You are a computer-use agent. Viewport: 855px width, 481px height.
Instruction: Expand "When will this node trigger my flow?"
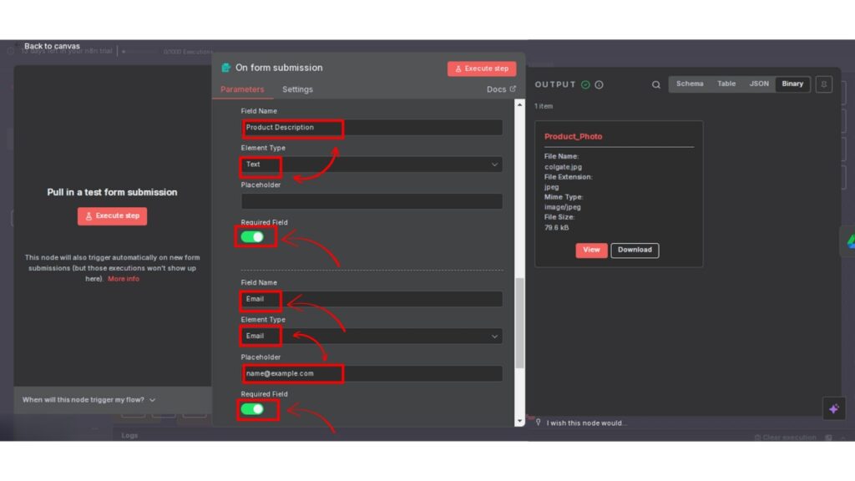(x=89, y=400)
